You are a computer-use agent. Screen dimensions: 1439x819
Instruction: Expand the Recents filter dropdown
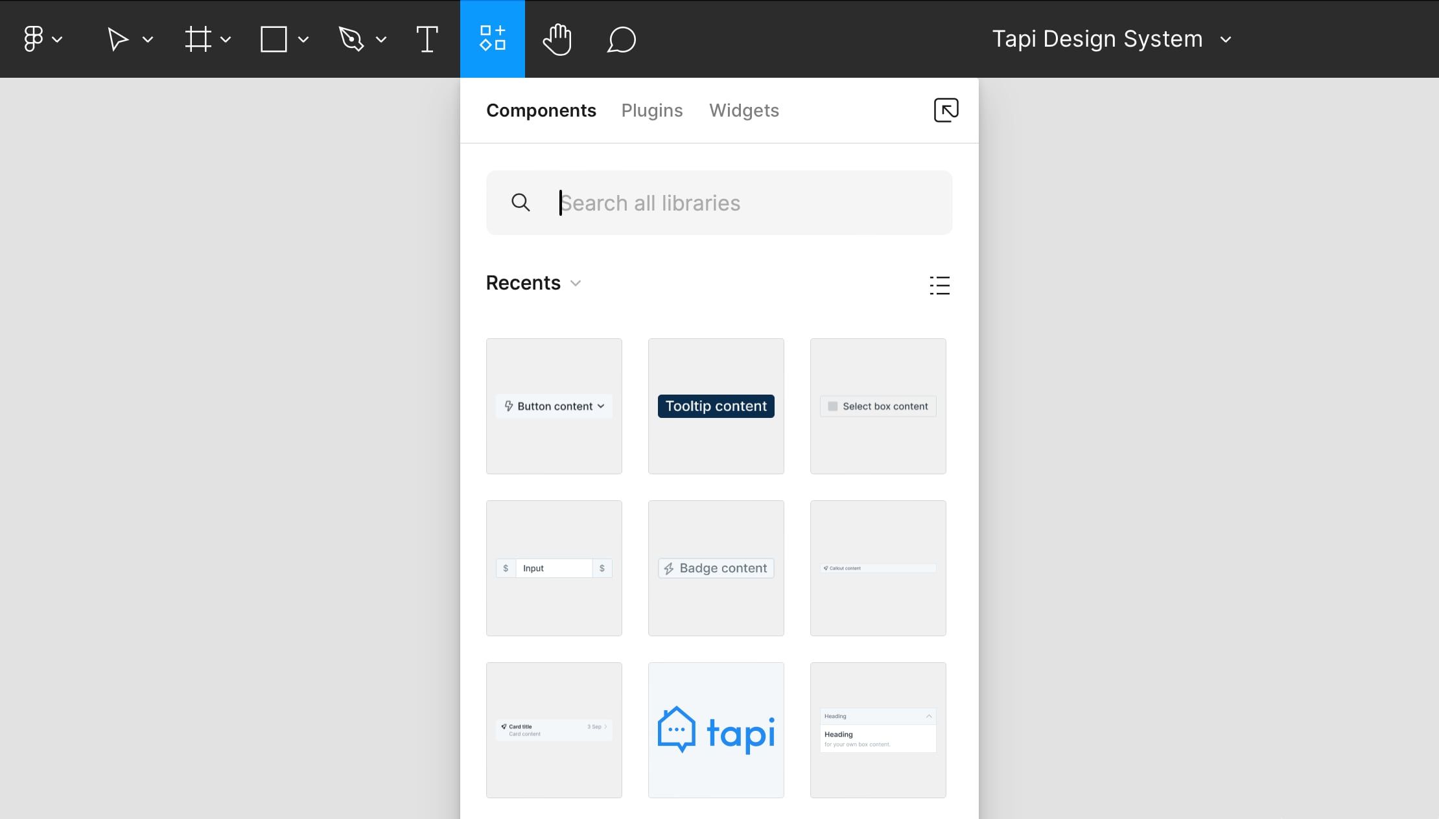(576, 283)
